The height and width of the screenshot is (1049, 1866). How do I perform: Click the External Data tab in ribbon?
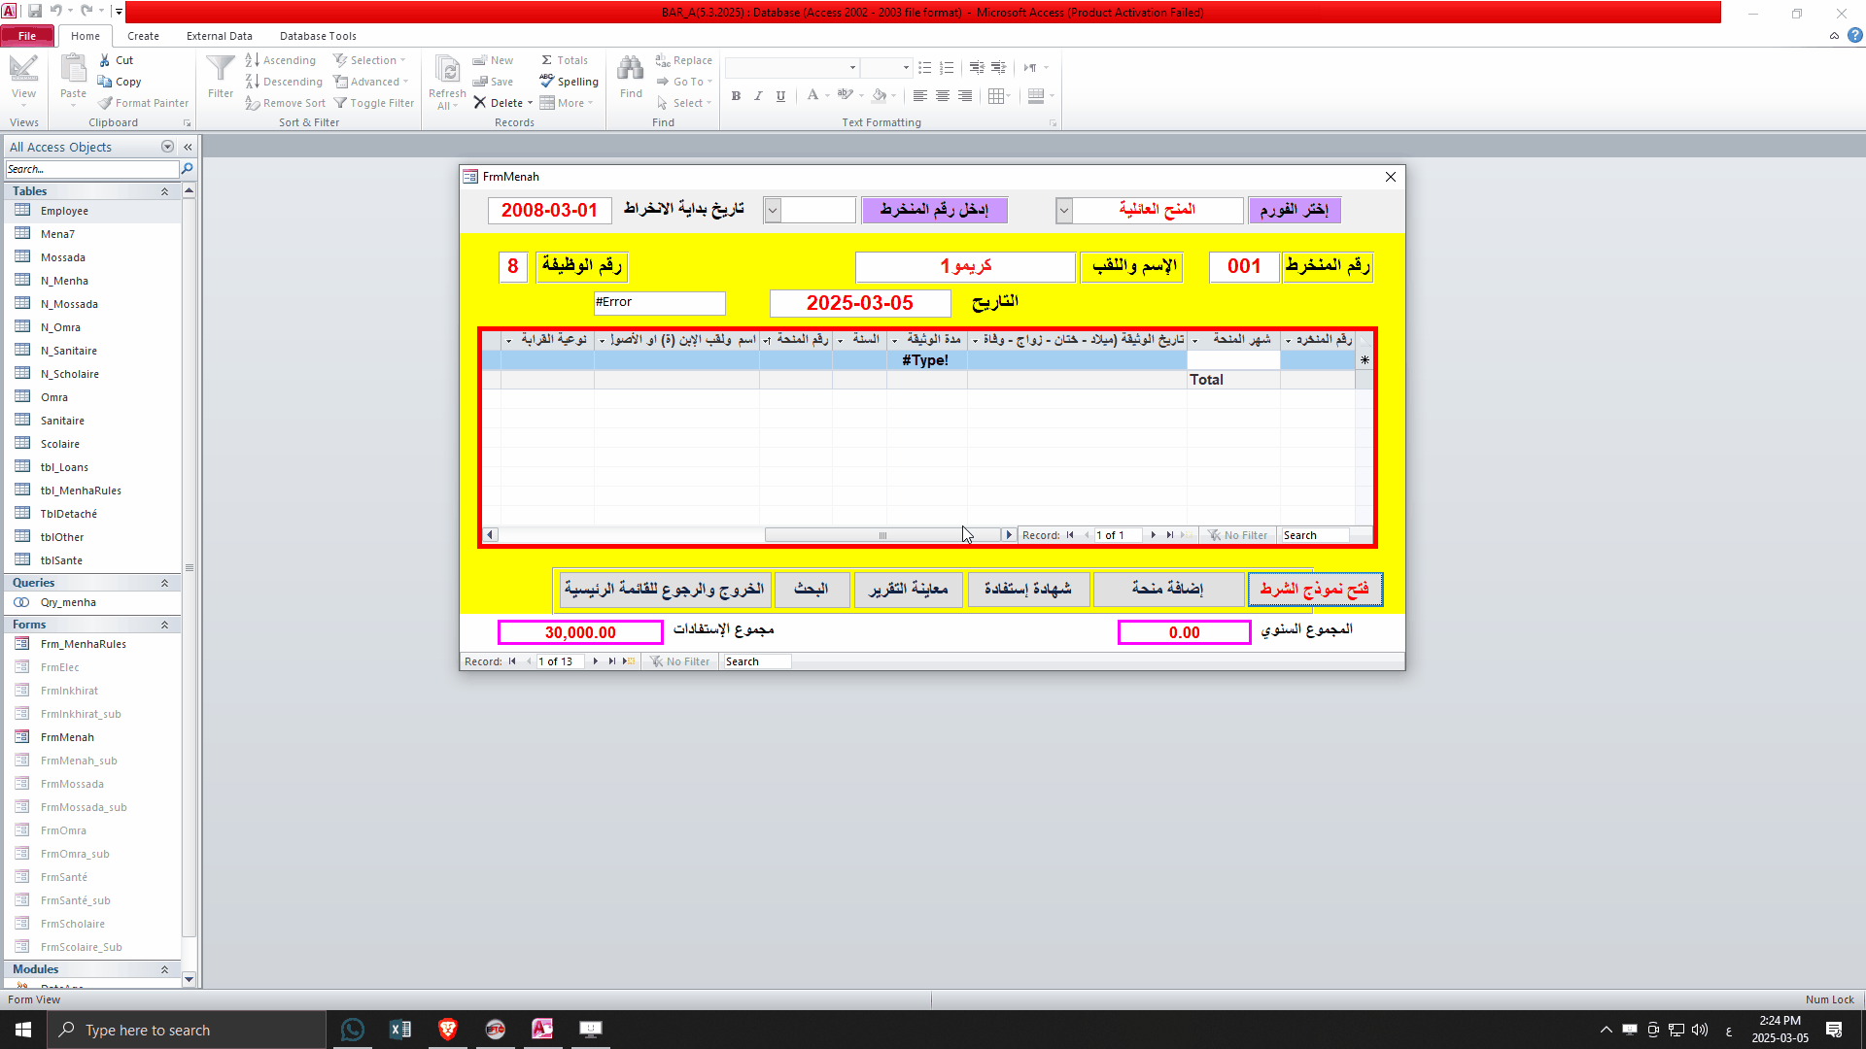[219, 36]
